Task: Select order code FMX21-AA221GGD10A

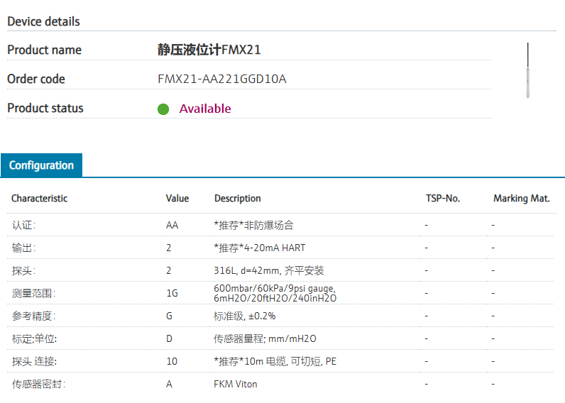Action: [x=221, y=79]
